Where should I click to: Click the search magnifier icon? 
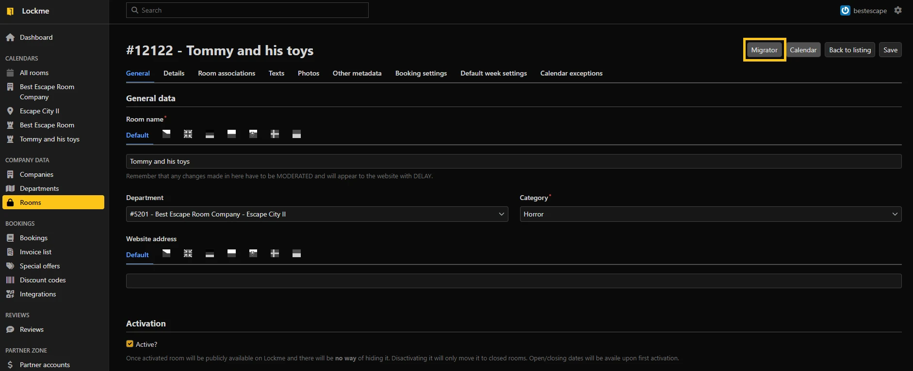pos(135,10)
